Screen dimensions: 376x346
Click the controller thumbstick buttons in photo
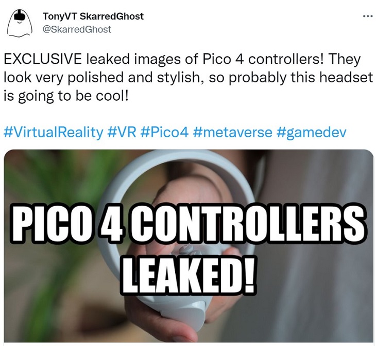189,250
